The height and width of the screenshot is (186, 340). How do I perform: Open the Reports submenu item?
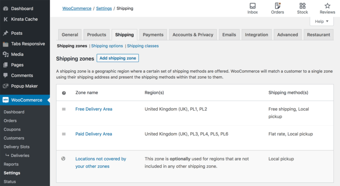coord(11,164)
